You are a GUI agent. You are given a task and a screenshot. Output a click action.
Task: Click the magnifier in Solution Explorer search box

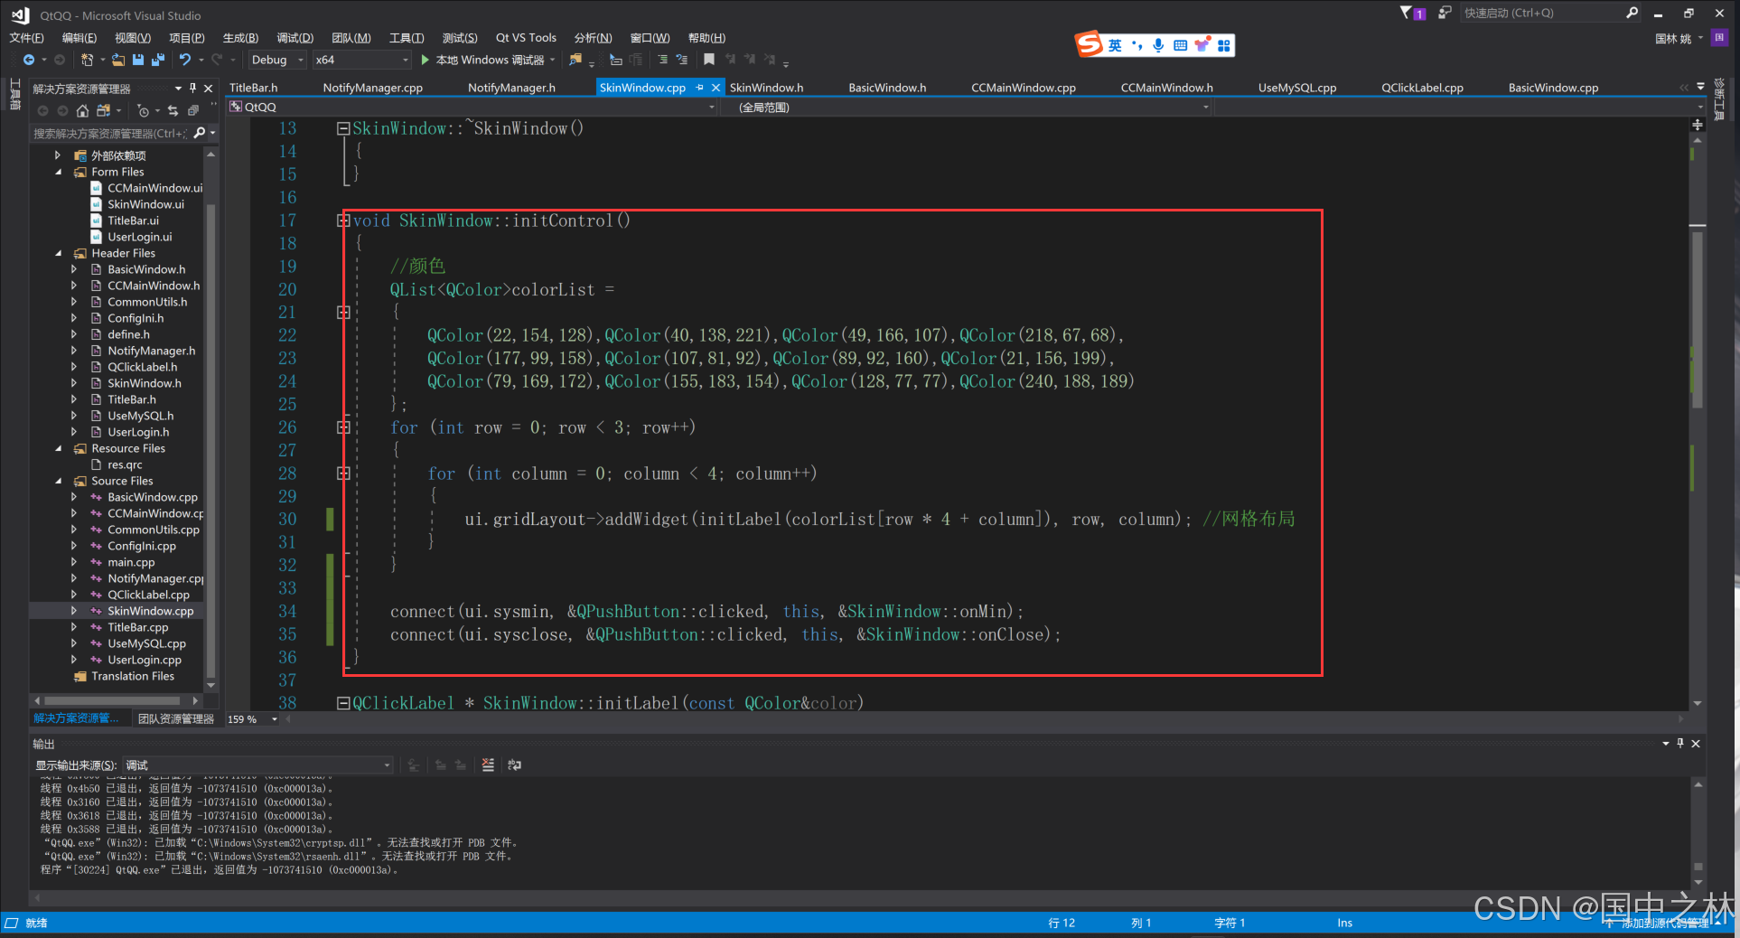point(200,133)
